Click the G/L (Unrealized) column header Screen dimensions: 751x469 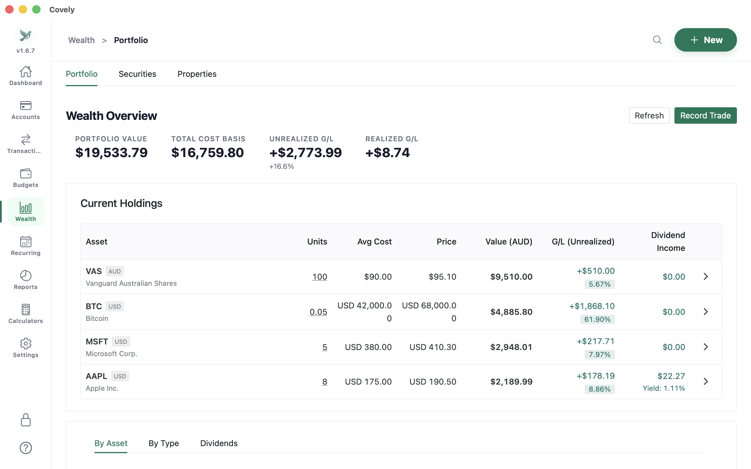click(x=583, y=242)
